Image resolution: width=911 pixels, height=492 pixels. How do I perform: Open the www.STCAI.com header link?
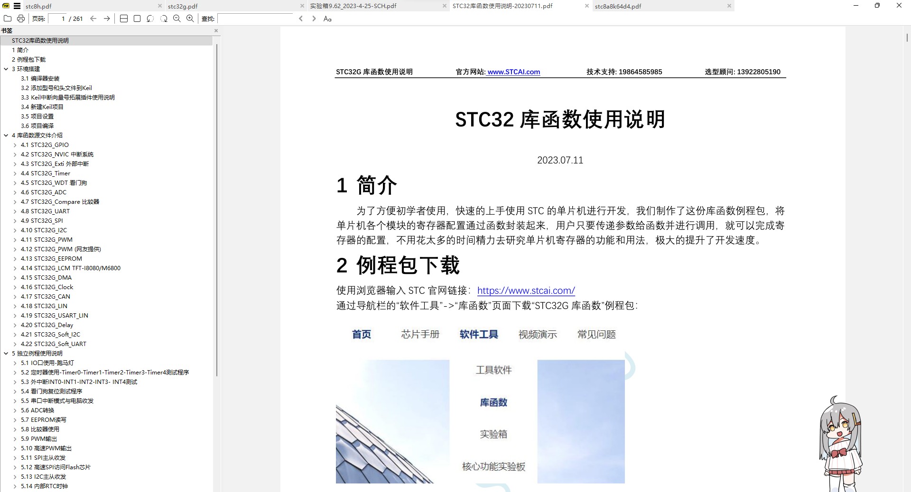coord(513,72)
